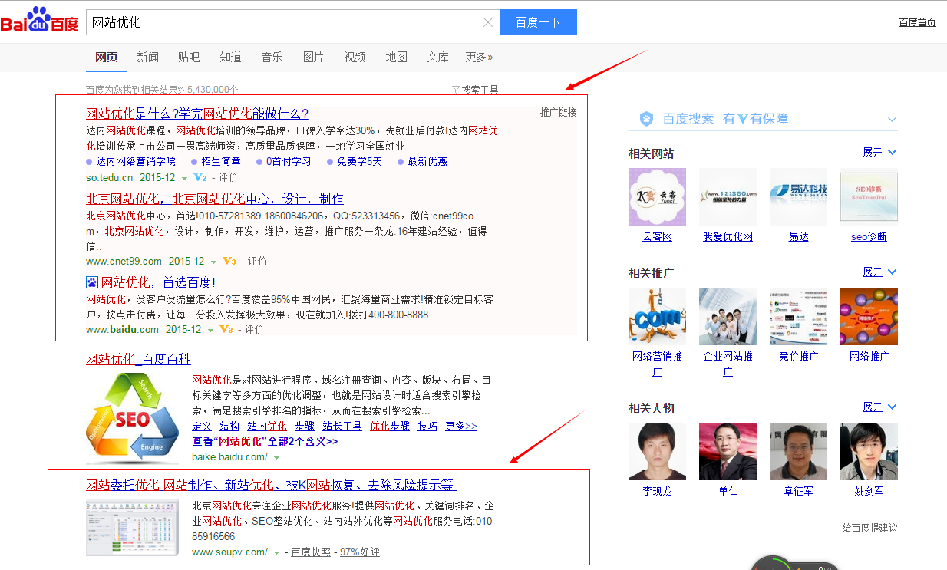The width and height of the screenshot is (947, 570).
Task: Click the seo诊断 site logo
Action: click(x=869, y=197)
